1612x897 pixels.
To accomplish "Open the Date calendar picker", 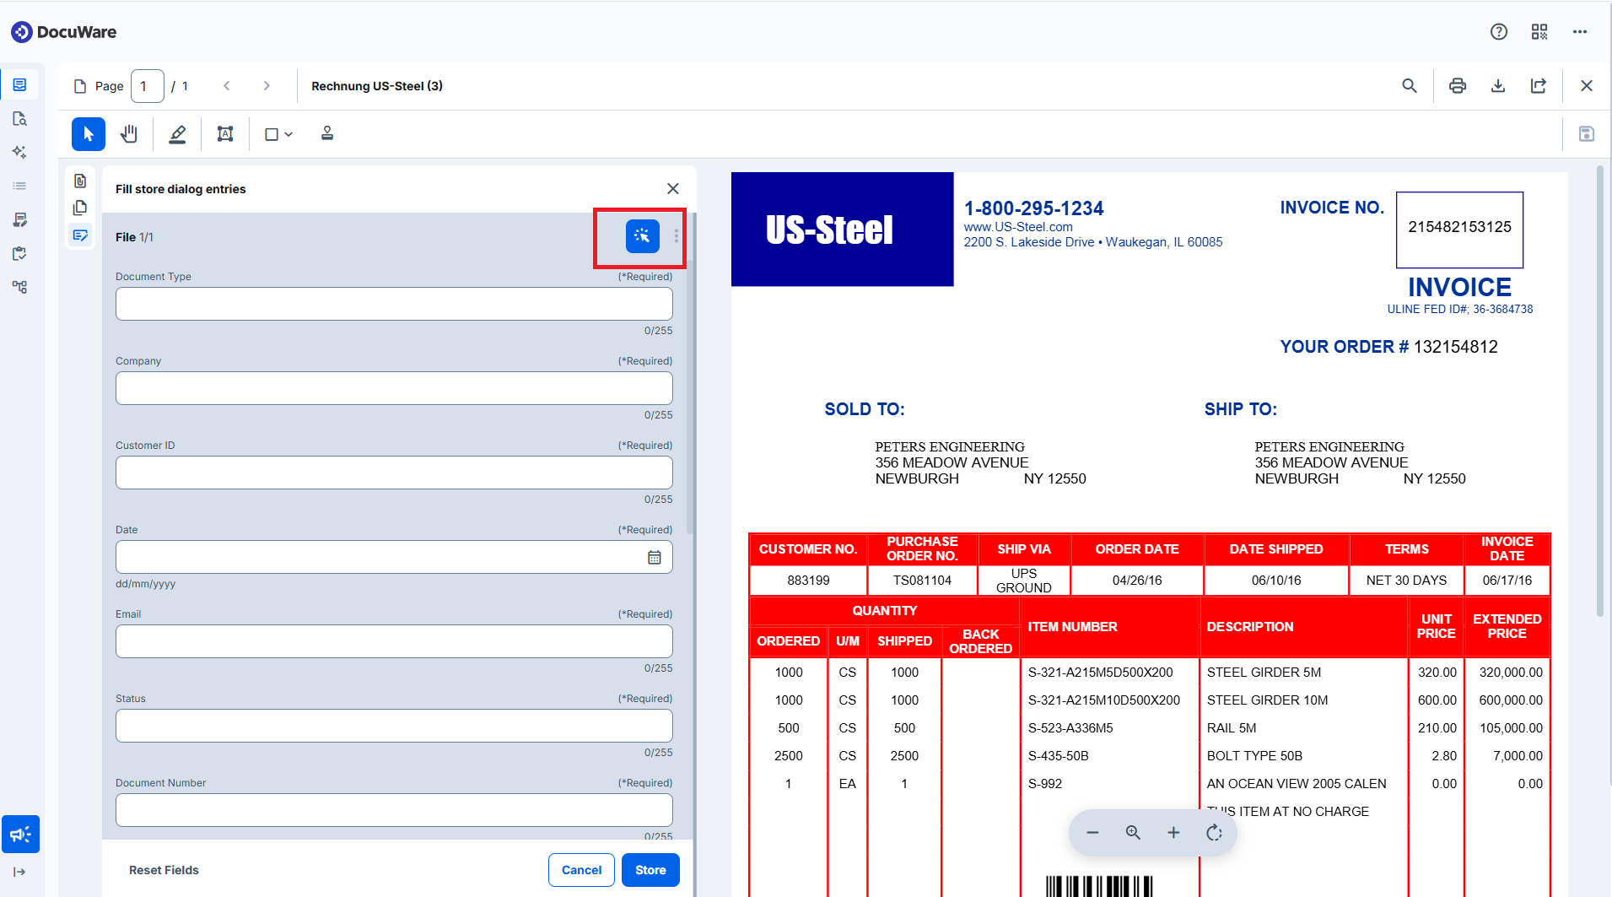I will pos(655,558).
